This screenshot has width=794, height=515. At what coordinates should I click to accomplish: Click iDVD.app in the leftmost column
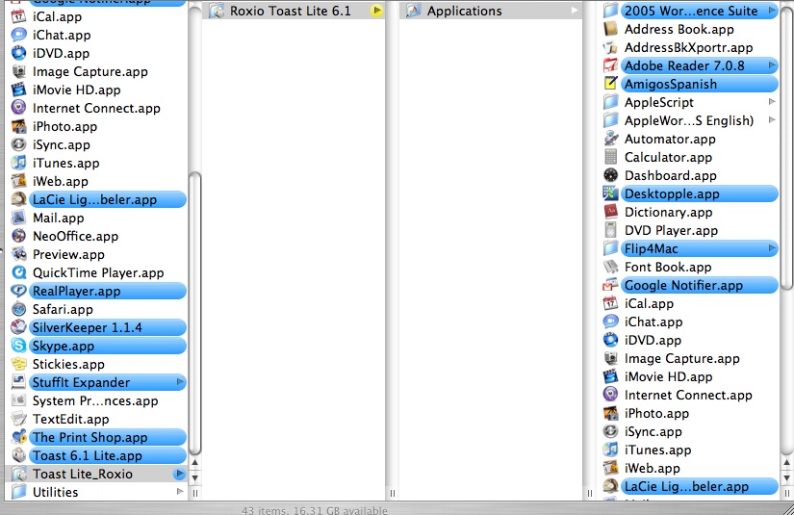tap(61, 53)
